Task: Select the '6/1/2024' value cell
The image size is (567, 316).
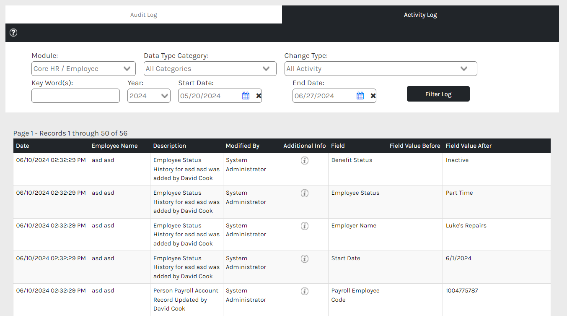Action: click(x=497, y=267)
